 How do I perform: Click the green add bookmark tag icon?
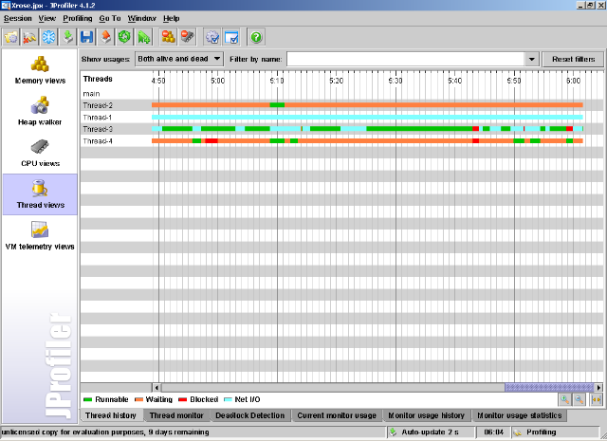pos(143,38)
